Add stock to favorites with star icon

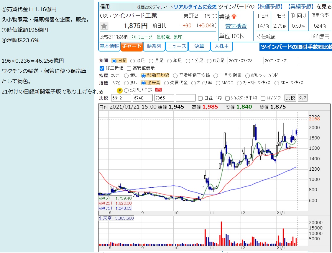pos(104,26)
